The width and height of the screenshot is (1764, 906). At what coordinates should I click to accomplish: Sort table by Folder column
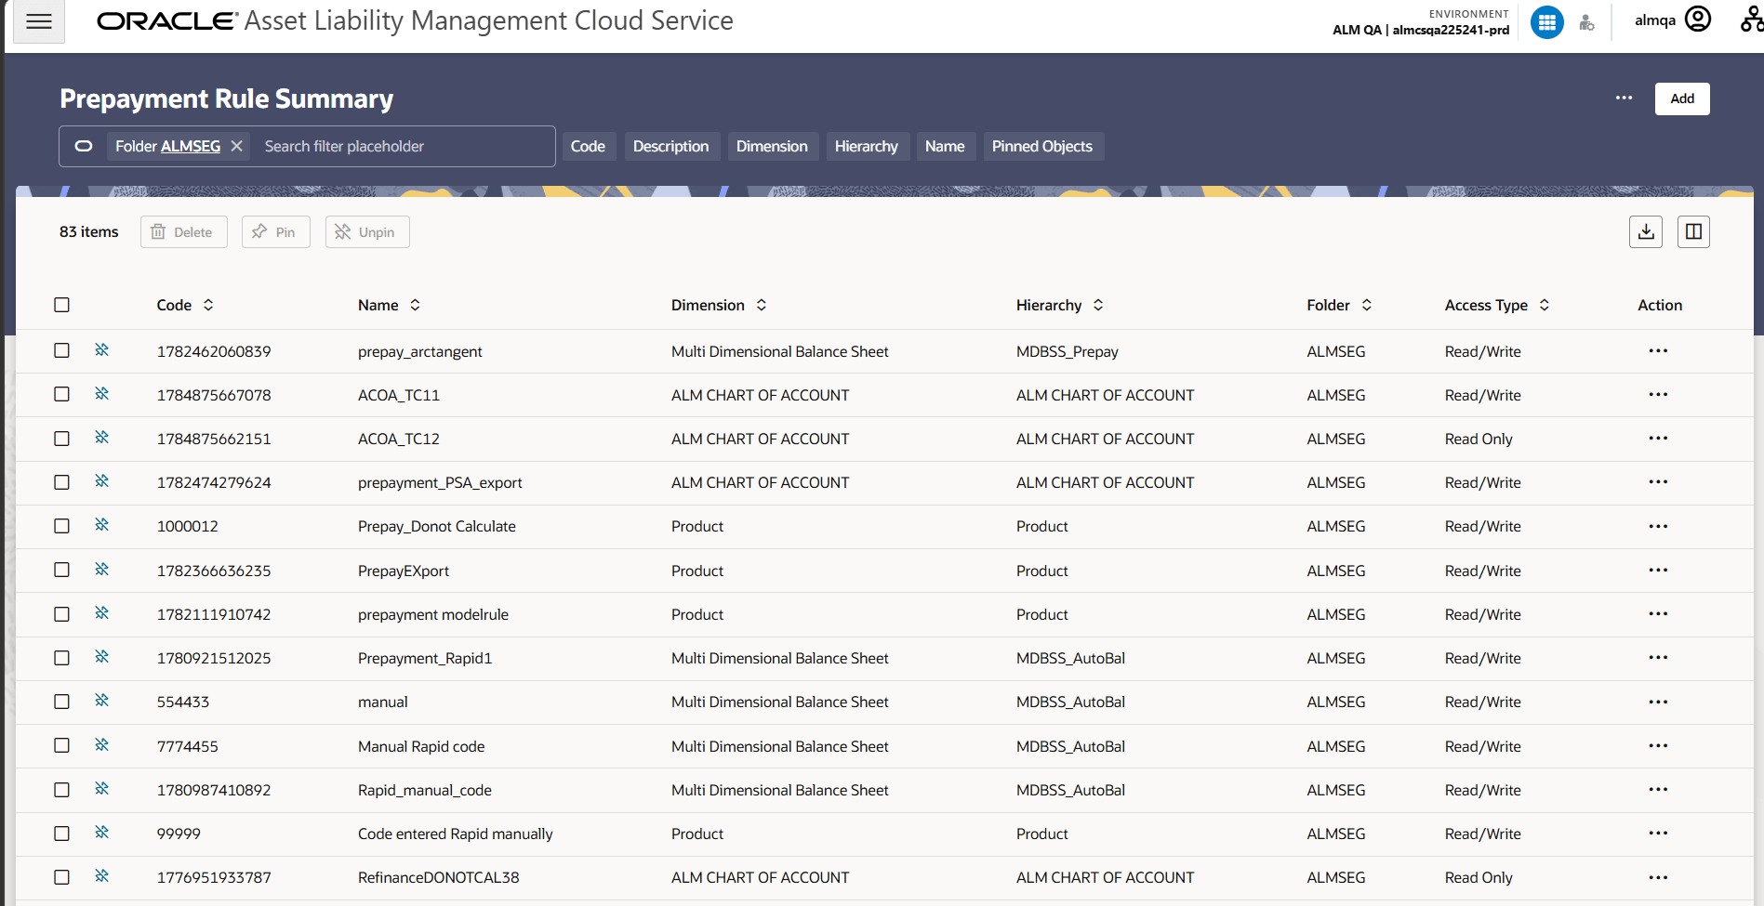point(1367,305)
